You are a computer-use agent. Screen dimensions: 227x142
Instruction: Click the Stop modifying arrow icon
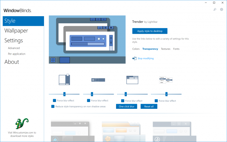pyautogui.click(x=134, y=58)
